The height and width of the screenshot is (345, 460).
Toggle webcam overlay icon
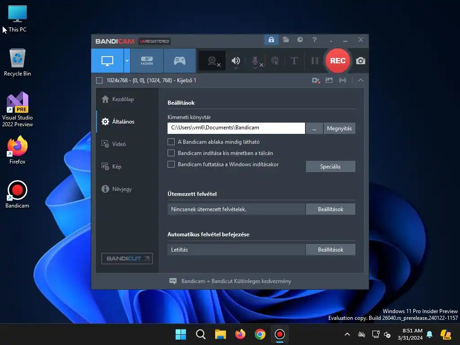tap(212, 61)
